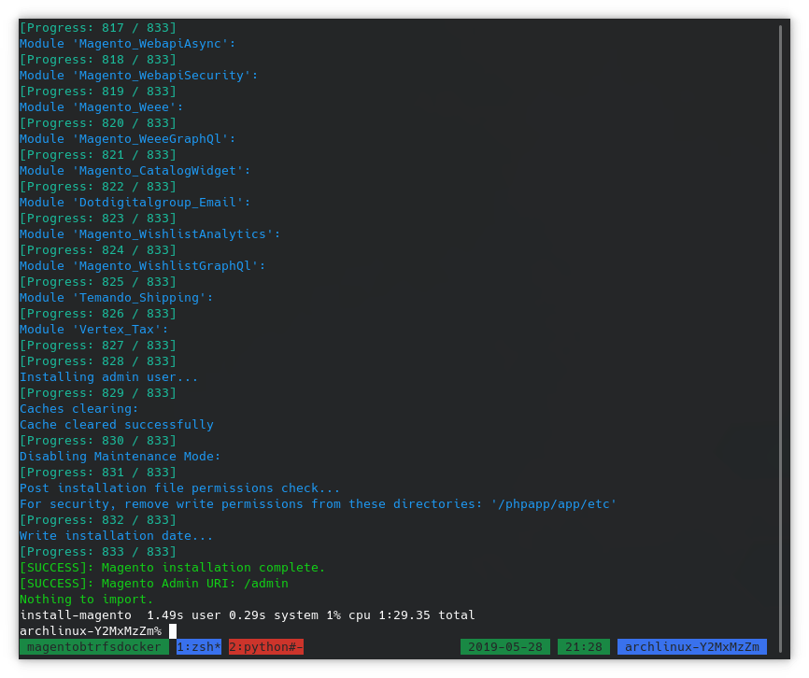Click the blinking cursor after the prompt
This screenshot has height=678, width=809.
(x=173, y=630)
